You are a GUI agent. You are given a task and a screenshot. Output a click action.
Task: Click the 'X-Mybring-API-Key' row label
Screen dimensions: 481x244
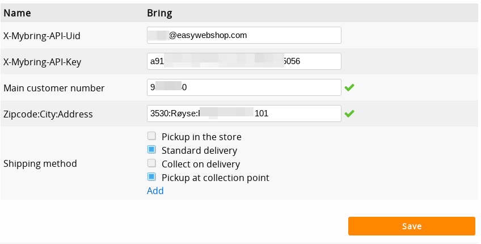click(x=43, y=62)
